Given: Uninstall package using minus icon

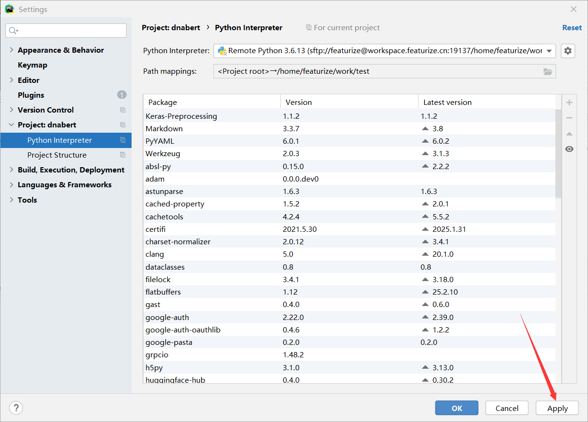Looking at the screenshot, I should (x=569, y=118).
